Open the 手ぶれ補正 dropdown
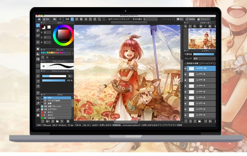This screenshot has height=156, width=247. (150, 19)
